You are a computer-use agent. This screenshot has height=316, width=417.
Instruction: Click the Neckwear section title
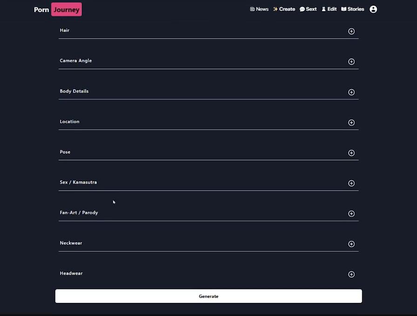[x=71, y=243]
